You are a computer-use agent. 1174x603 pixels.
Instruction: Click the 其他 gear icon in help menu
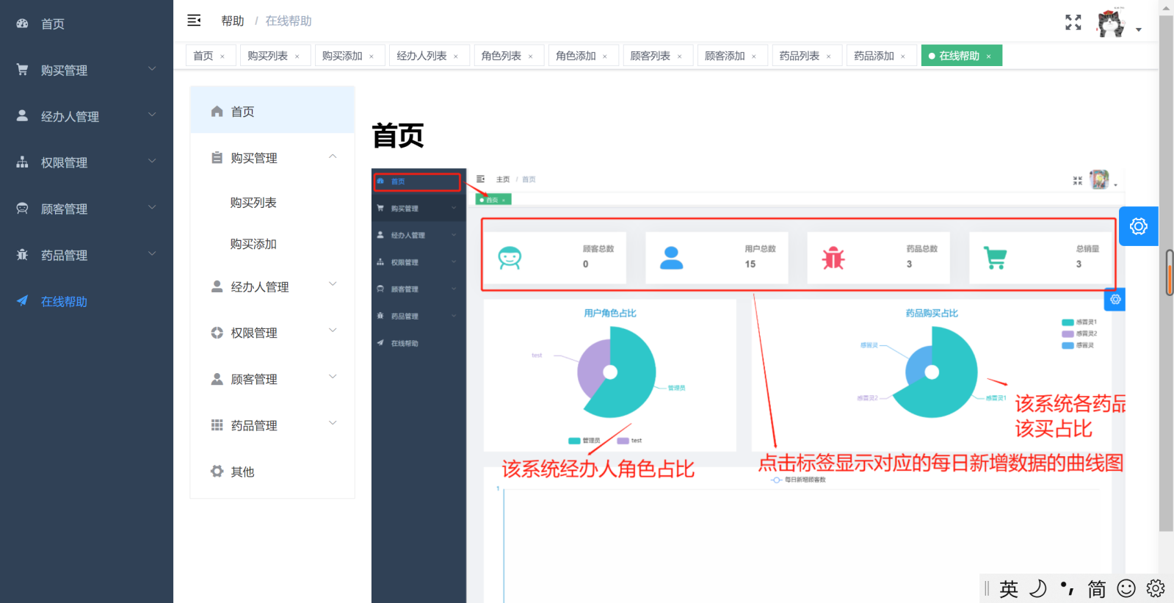217,472
